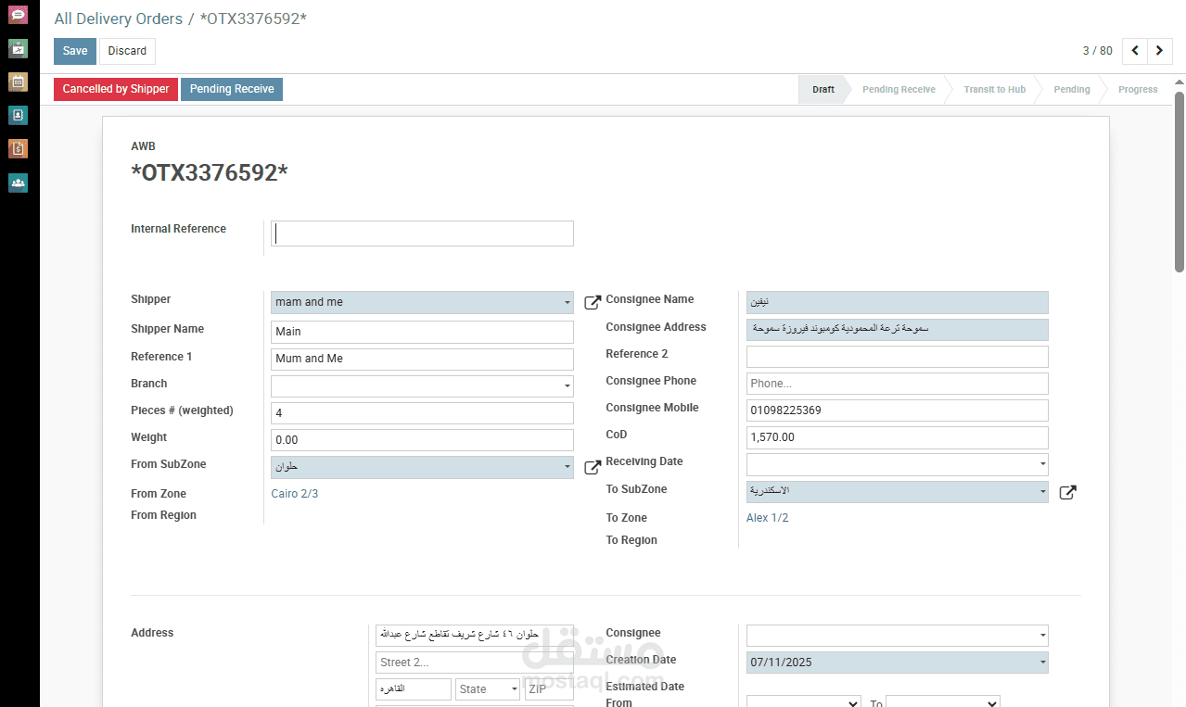The width and height of the screenshot is (1186, 707).
Task: Open the To SubZone dropdown
Action: click(x=1042, y=492)
